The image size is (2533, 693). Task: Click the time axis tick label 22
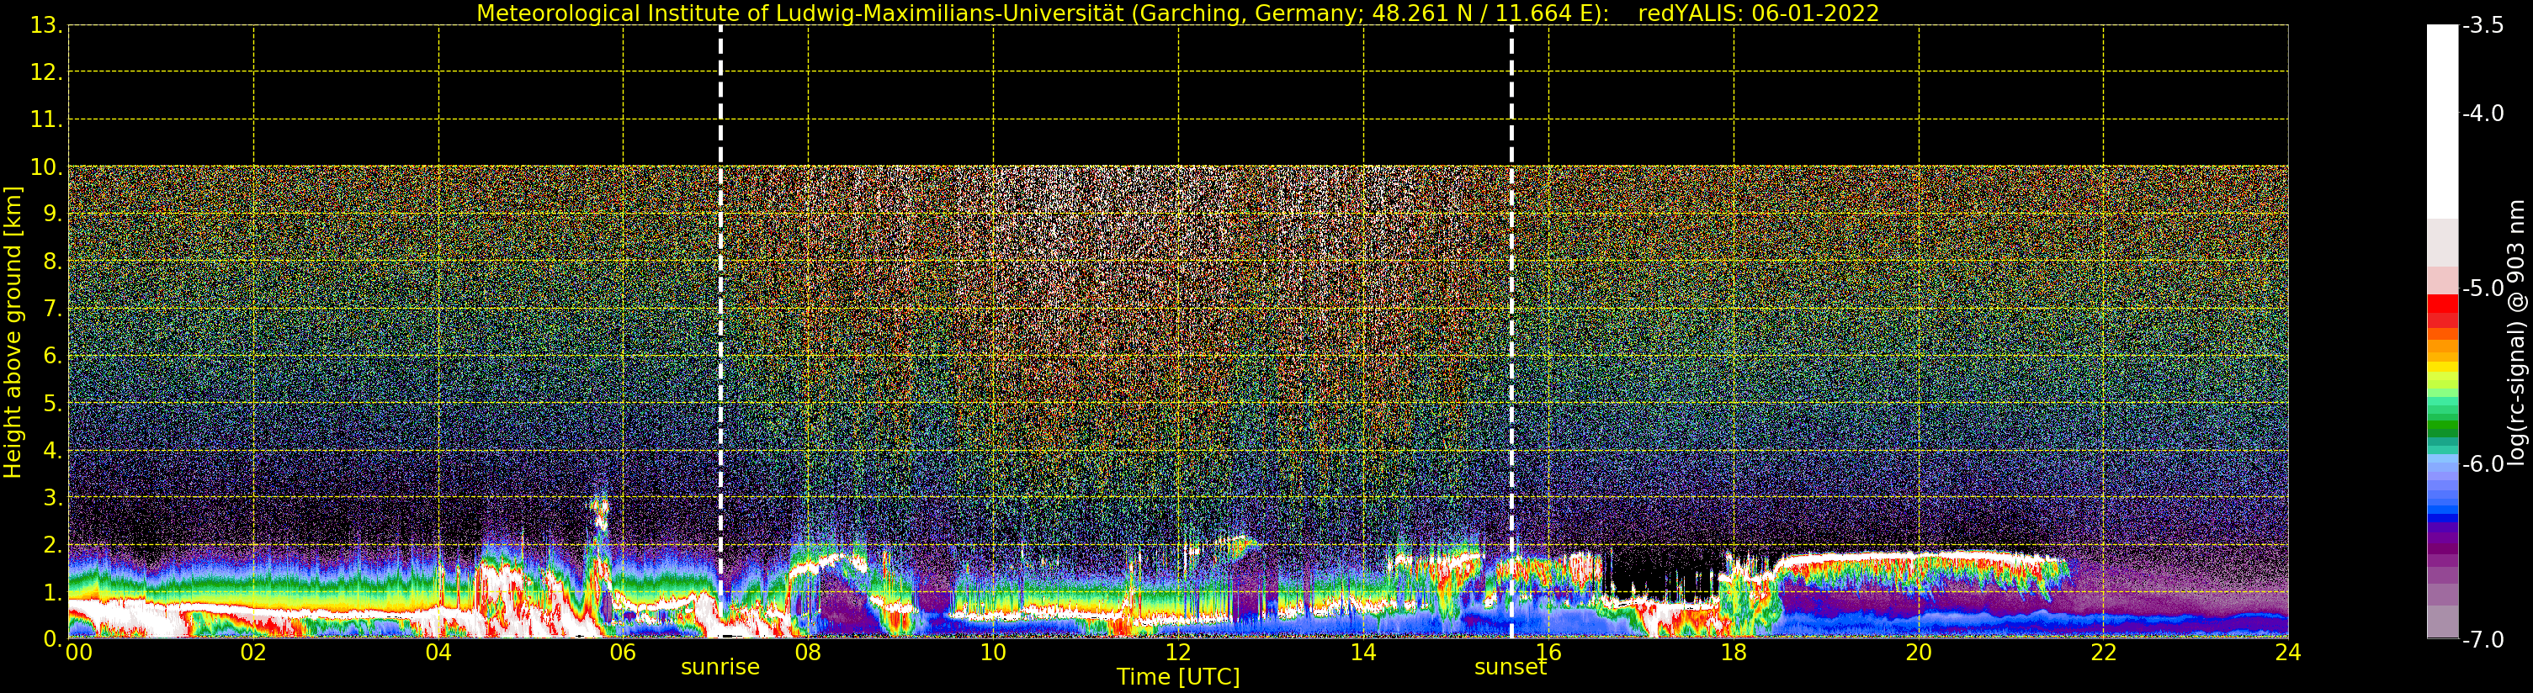pos(2103,653)
